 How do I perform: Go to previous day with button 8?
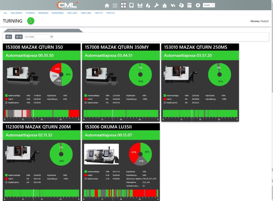pos(9,37)
